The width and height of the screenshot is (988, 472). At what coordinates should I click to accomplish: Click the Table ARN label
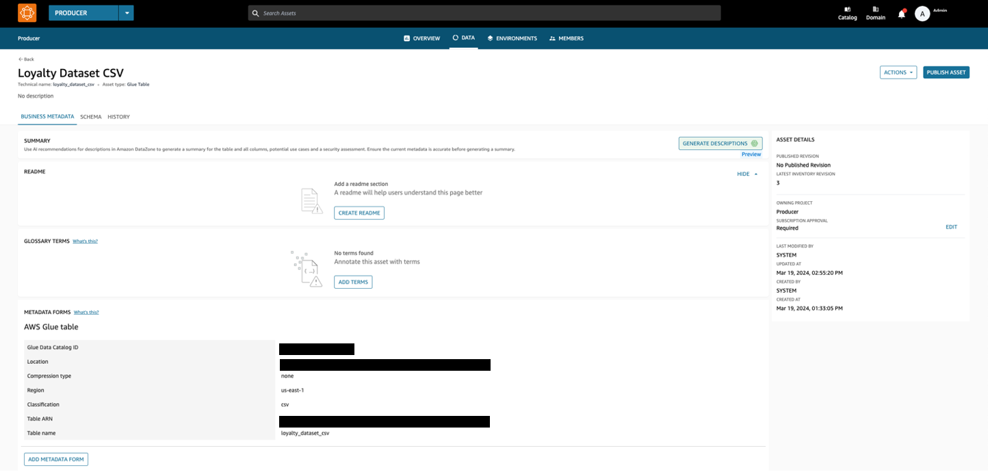click(39, 419)
